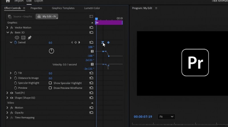Expand the Shape (Shape 01) layer
The height and width of the screenshot is (127, 228).
click(x=7, y=98)
